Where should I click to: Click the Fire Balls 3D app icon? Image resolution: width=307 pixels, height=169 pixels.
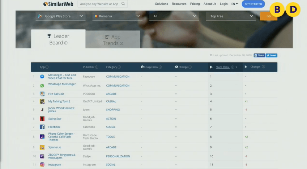tap(42, 94)
